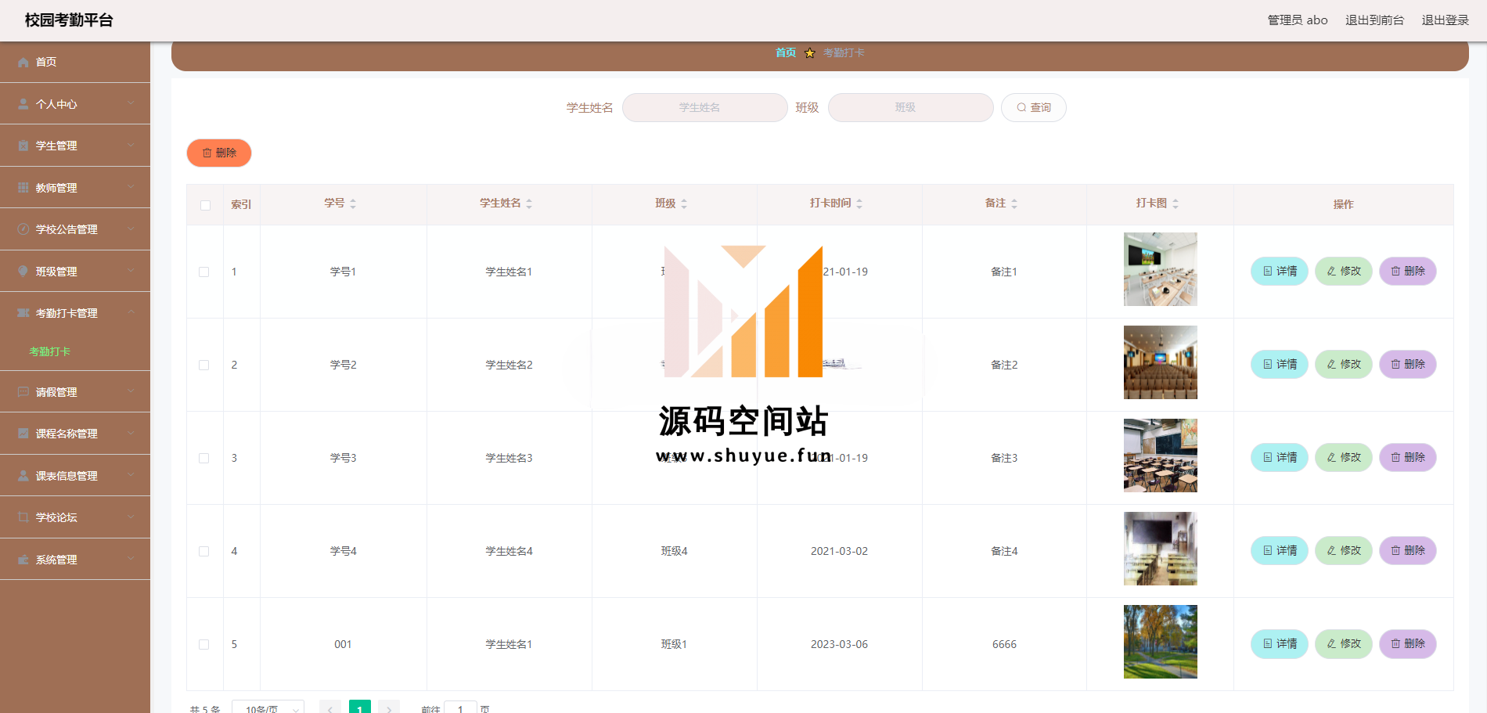Screen dimensions: 1487x713
Task: Expand the 学校公告管理 menu chevron
Action: (x=131, y=229)
